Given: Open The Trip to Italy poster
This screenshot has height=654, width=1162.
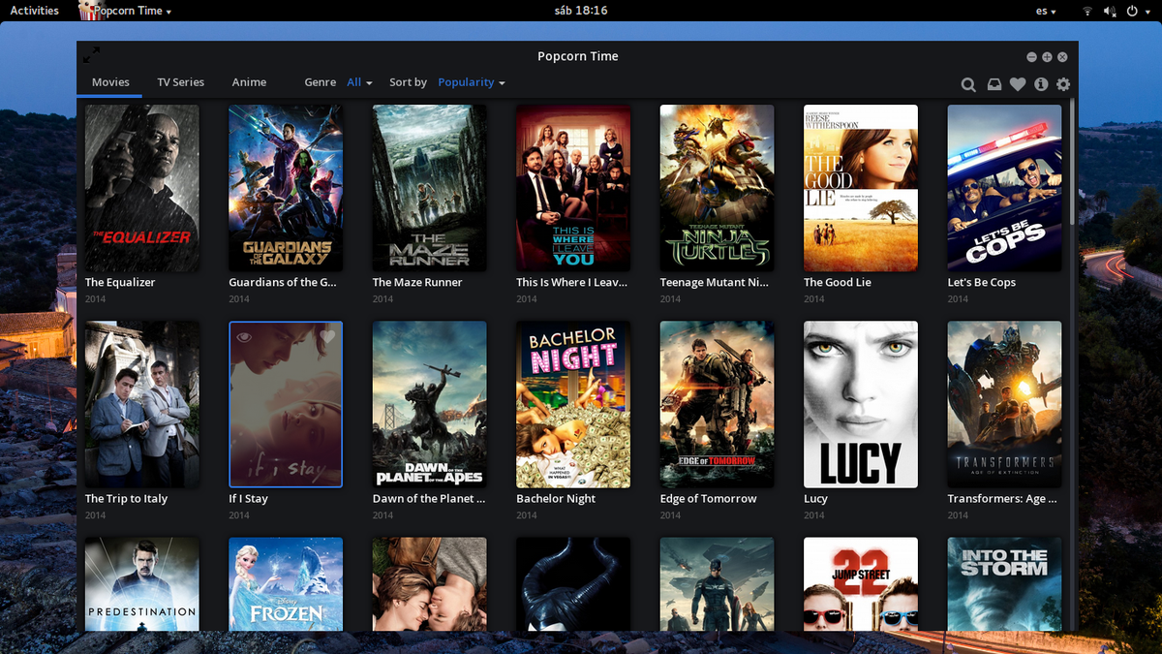Looking at the screenshot, I should [142, 404].
